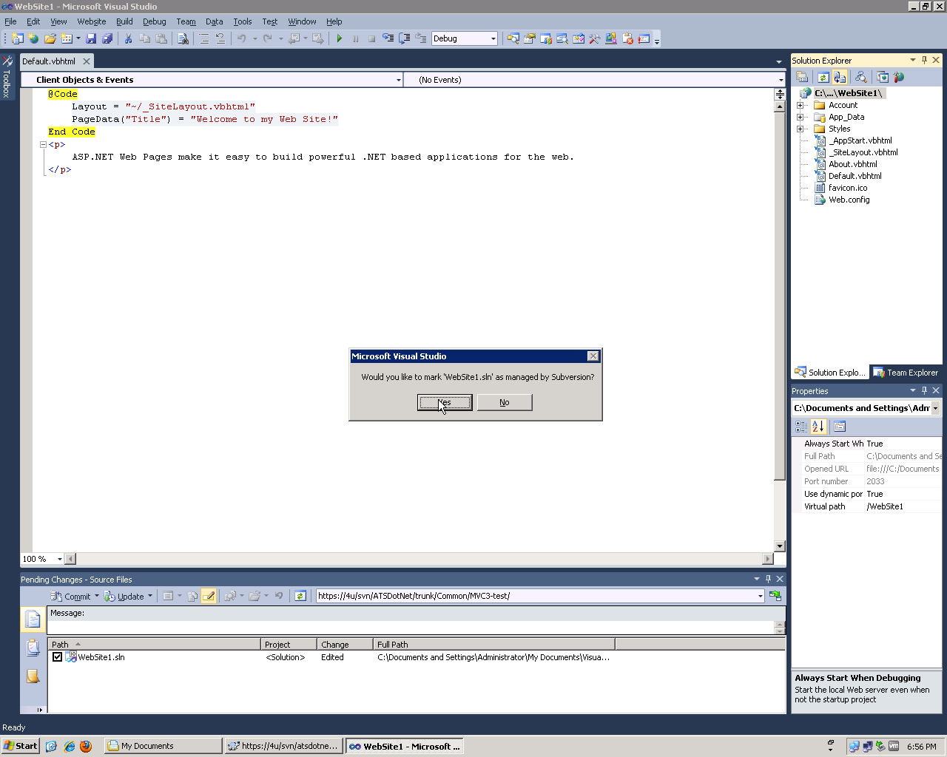Close the Default.vbhtml editor tab
Screen dimensions: 947x757
tap(87, 61)
